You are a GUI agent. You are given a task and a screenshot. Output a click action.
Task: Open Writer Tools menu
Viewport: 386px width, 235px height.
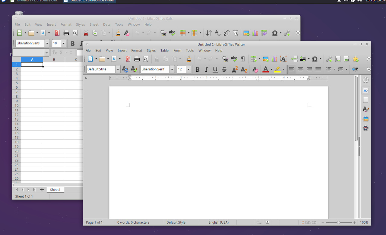(x=190, y=50)
